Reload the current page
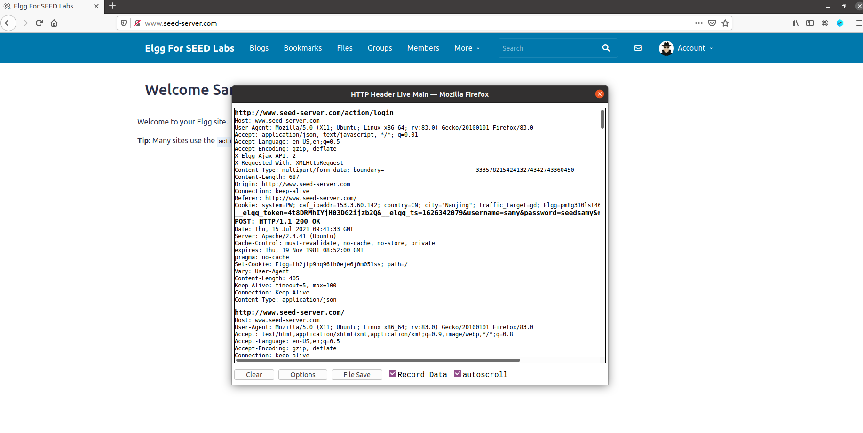The image size is (863, 433). (40, 23)
